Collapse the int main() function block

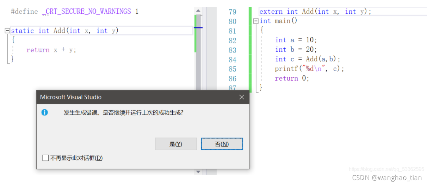[x=256, y=21]
